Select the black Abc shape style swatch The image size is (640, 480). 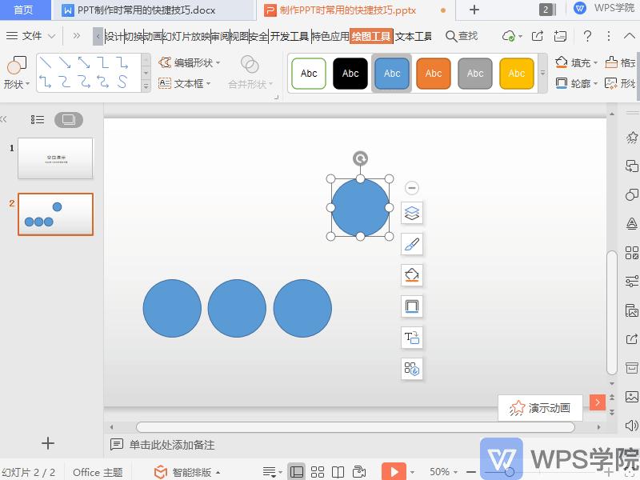coord(350,73)
